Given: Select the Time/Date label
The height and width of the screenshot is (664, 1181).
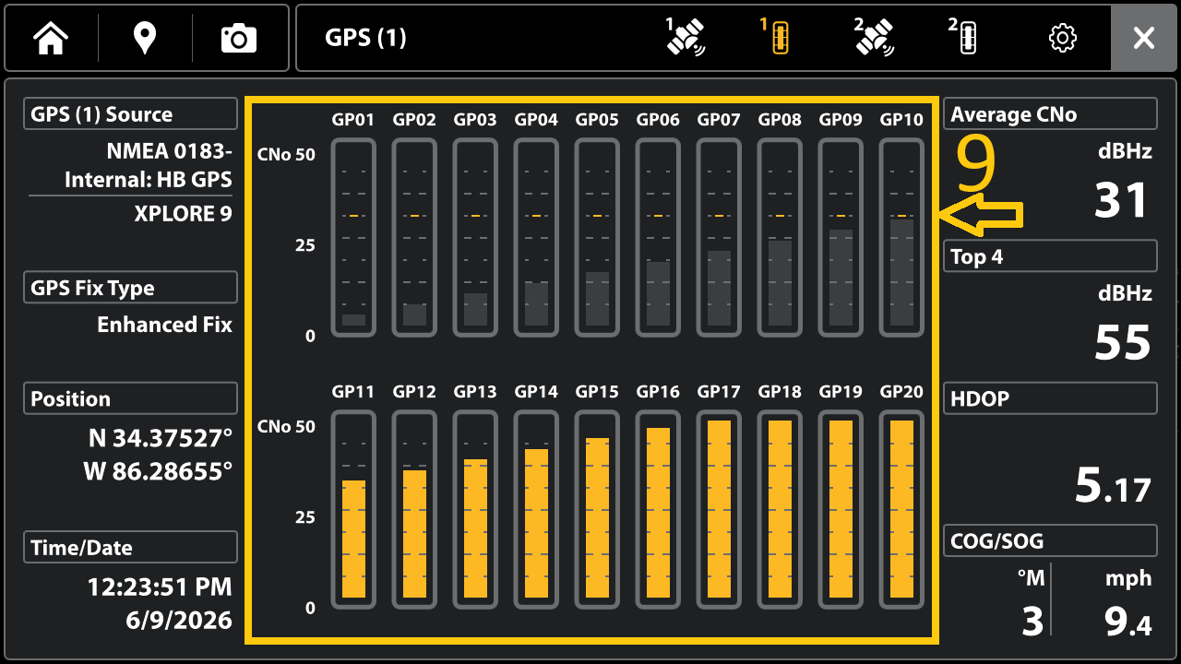Looking at the screenshot, I should (130, 547).
